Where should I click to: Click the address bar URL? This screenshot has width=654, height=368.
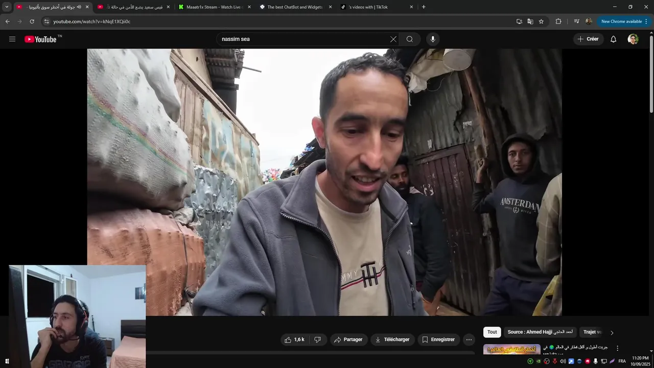click(92, 21)
